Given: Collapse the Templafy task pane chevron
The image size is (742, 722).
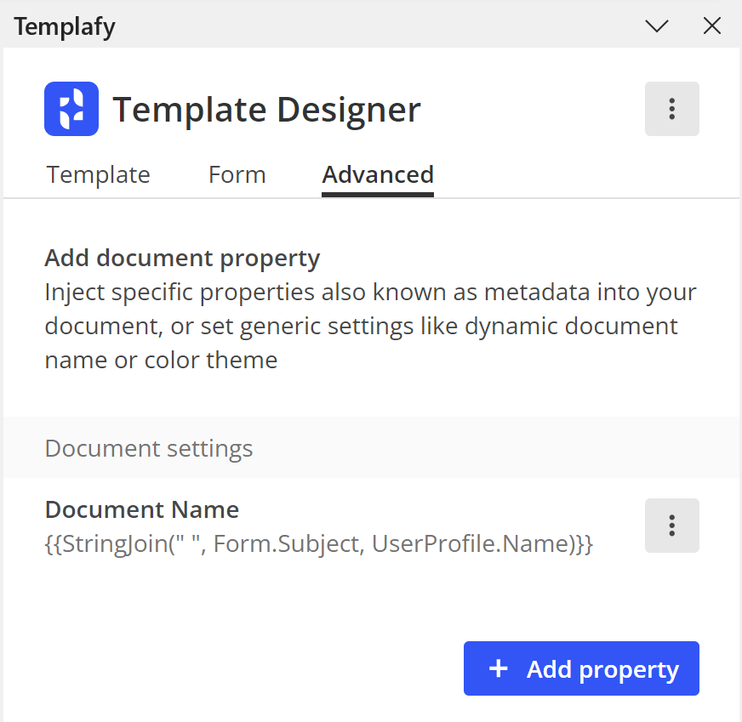Looking at the screenshot, I should coord(657,26).
